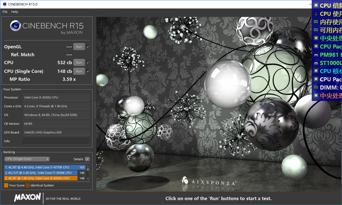Click the DIMM overlay entry

point(328,87)
